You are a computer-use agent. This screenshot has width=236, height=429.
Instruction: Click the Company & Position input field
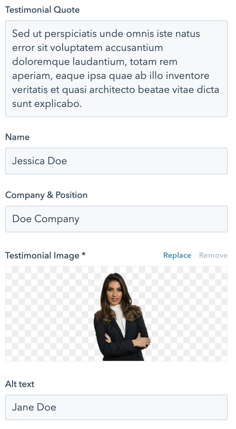(x=116, y=219)
